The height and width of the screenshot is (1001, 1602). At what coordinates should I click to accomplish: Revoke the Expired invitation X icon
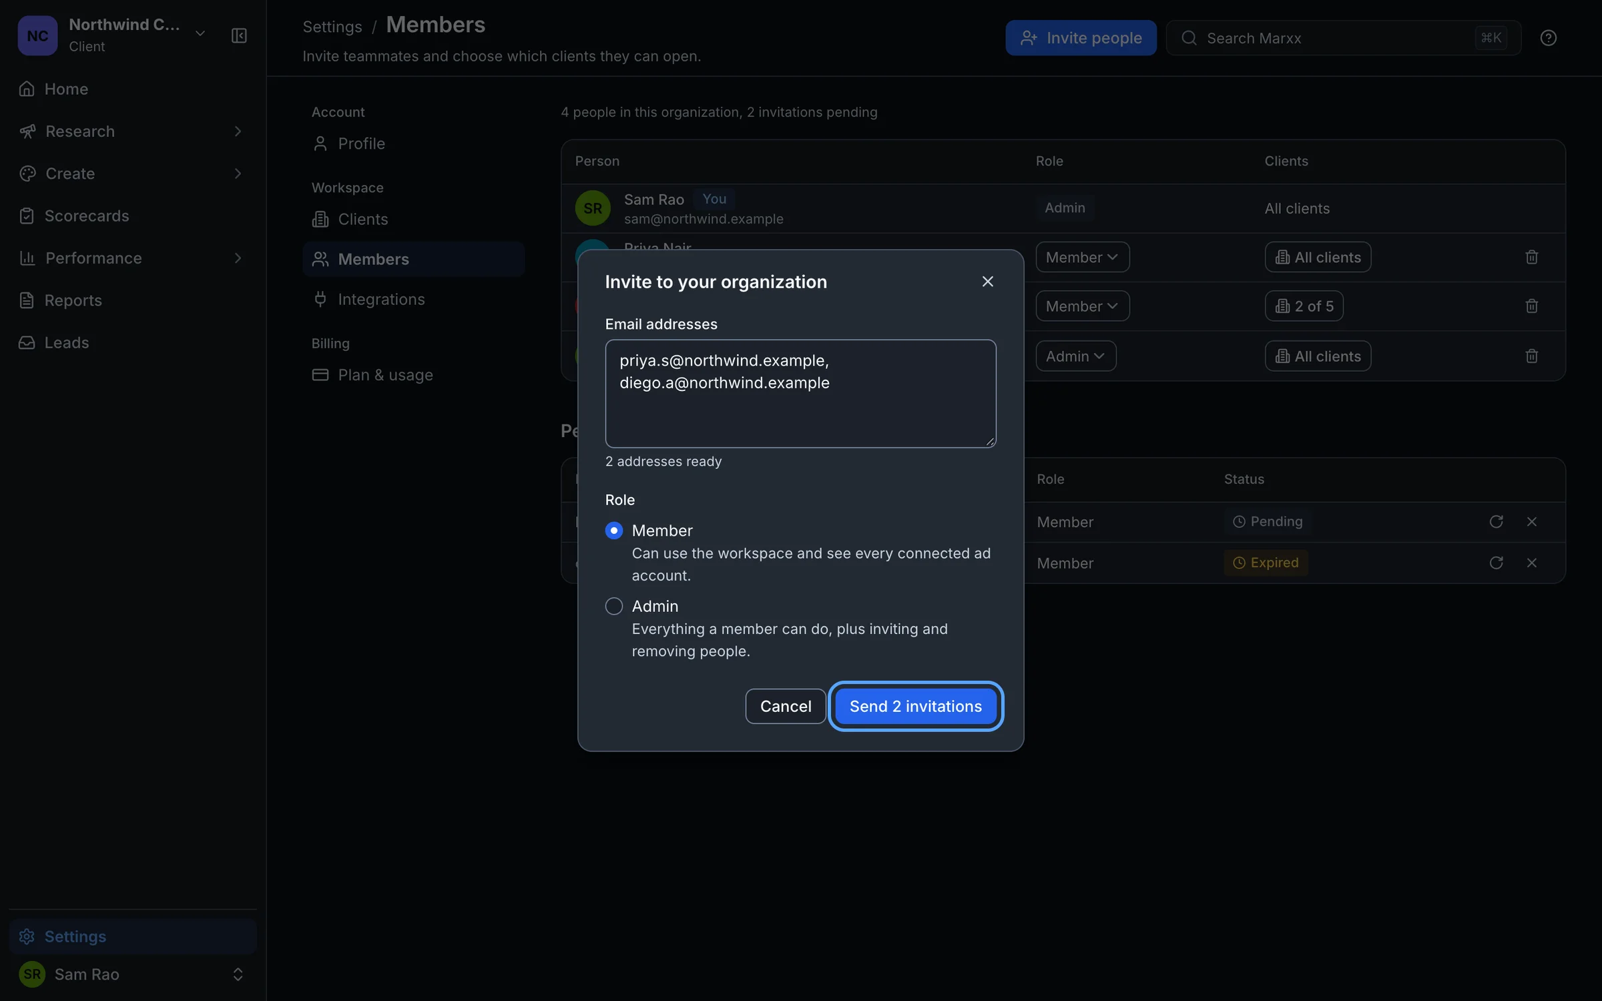click(1531, 563)
